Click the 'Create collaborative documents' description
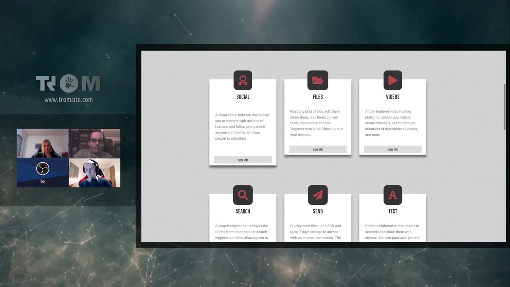 pyautogui.click(x=392, y=232)
